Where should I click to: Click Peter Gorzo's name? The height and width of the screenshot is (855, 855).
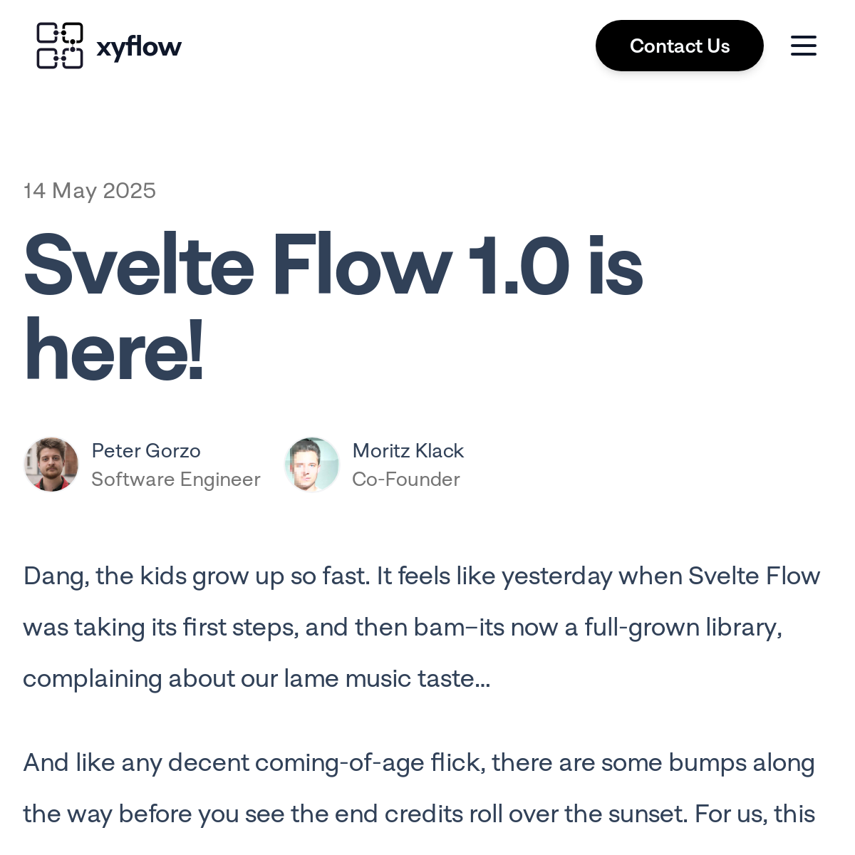(145, 450)
